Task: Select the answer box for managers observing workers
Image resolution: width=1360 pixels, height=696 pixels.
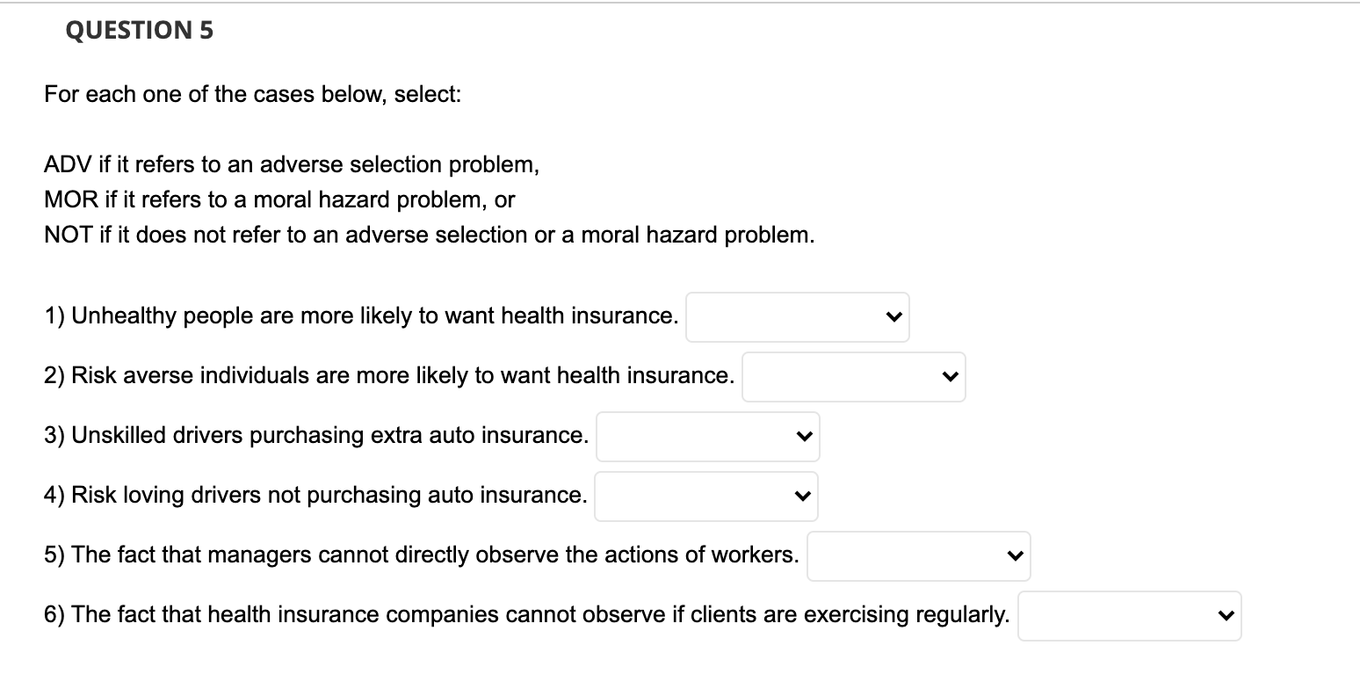Action: click(917, 556)
